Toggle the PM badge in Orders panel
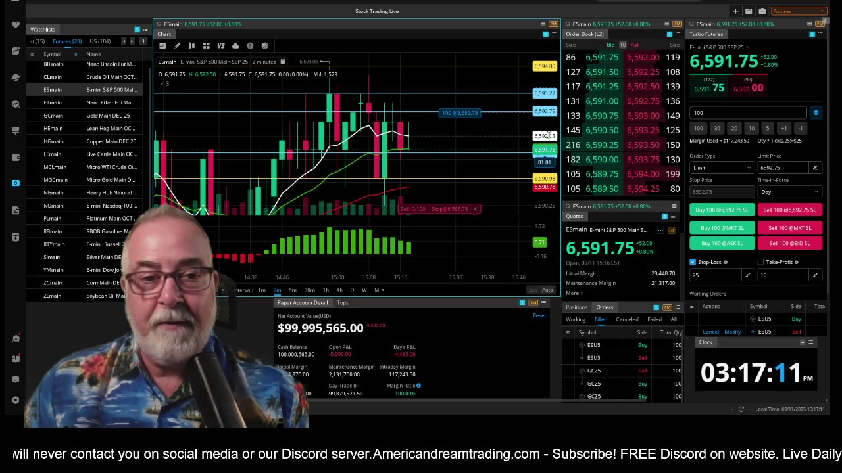Viewport: 842px width, 473px height. [x=667, y=307]
